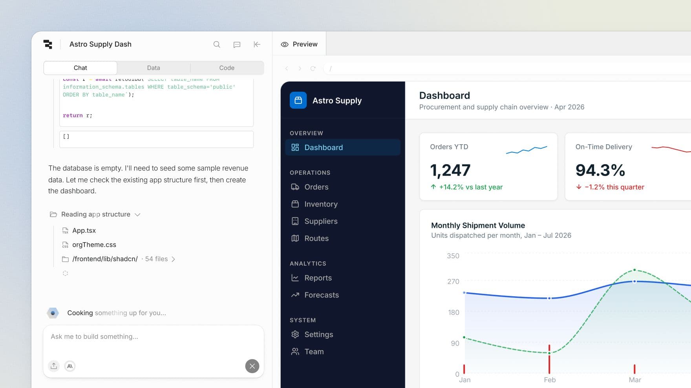Click the app logo icon beside Astro Supply Dash
Image resolution: width=691 pixels, height=388 pixels.
click(x=48, y=44)
